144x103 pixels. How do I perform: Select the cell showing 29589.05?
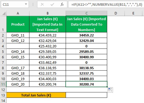tap(86, 52)
